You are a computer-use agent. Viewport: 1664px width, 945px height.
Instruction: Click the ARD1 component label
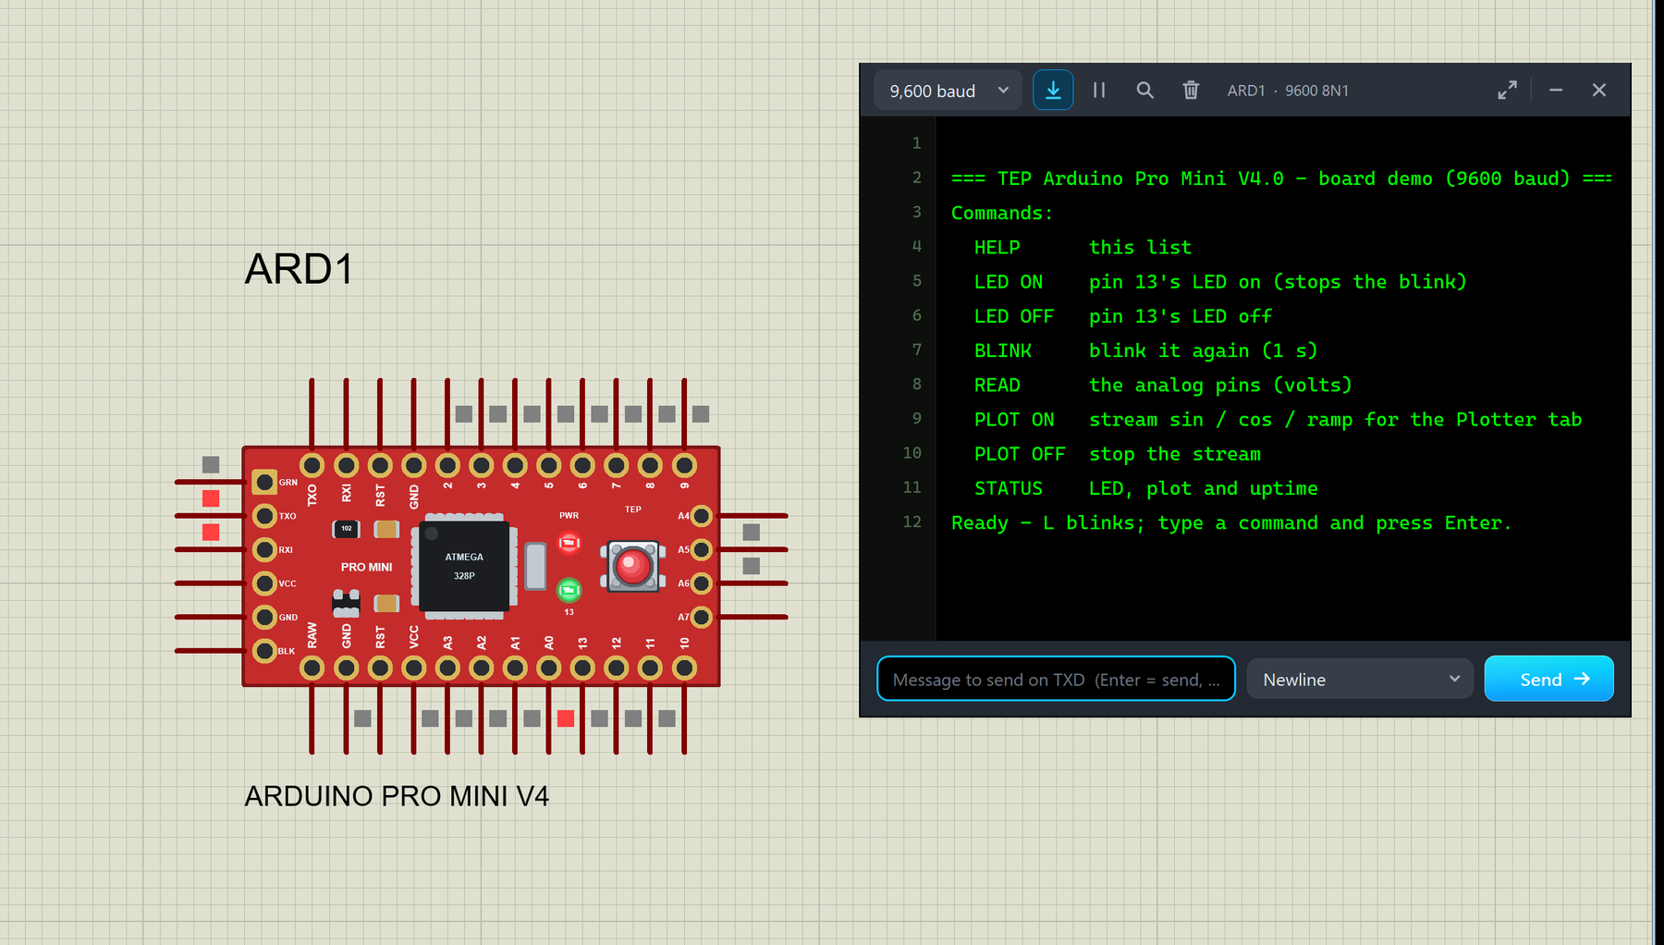click(299, 270)
